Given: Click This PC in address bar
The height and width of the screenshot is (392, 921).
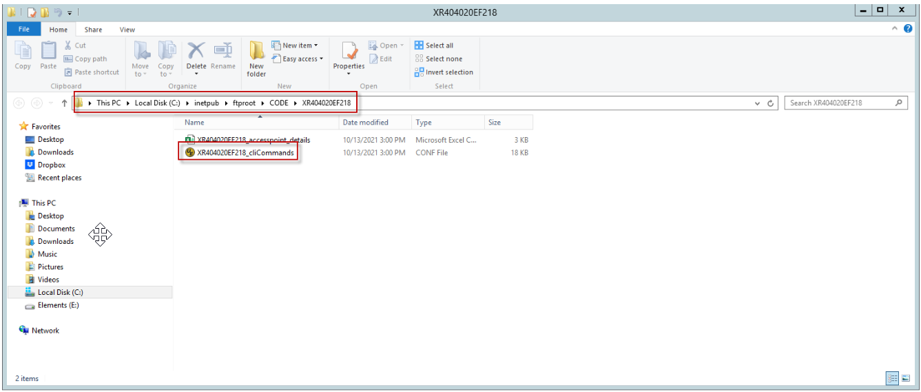Looking at the screenshot, I should [x=108, y=103].
